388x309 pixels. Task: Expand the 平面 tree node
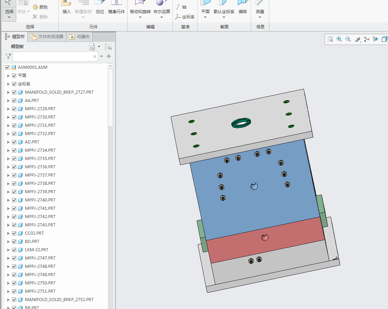click(8, 76)
